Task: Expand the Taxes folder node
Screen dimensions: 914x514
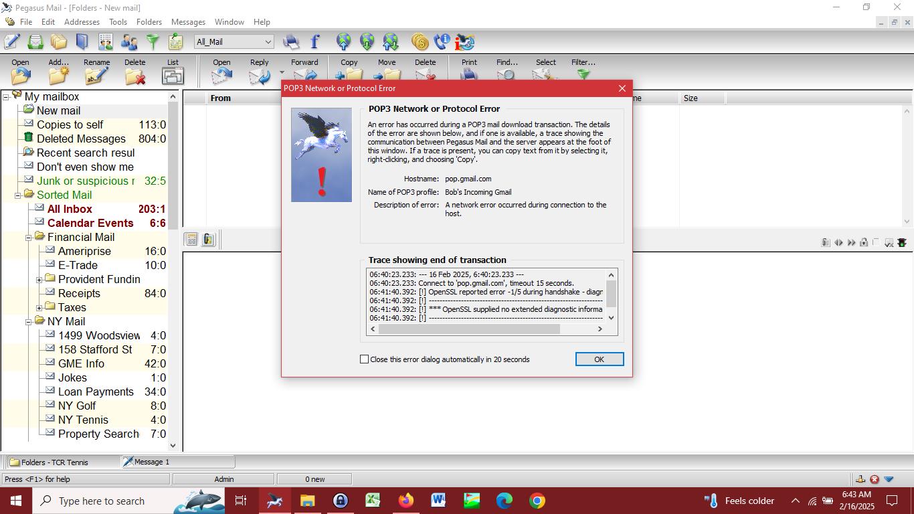Action: [x=39, y=308]
